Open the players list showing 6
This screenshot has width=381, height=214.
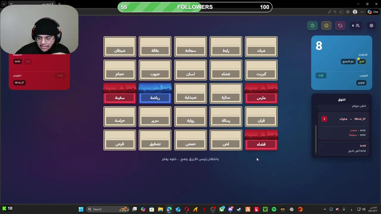tap(356, 26)
